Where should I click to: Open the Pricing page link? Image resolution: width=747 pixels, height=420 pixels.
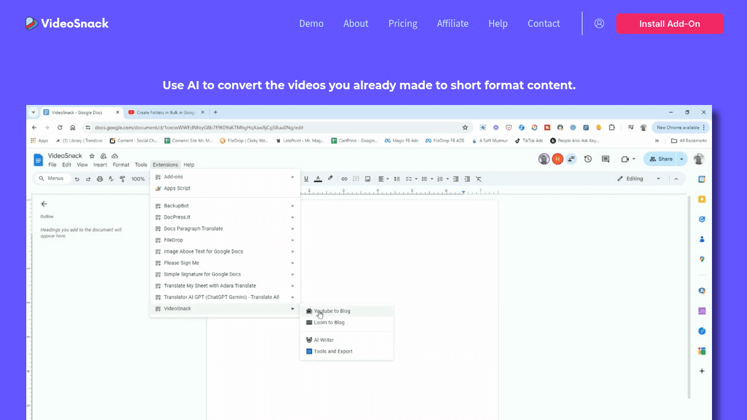pos(403,23)
